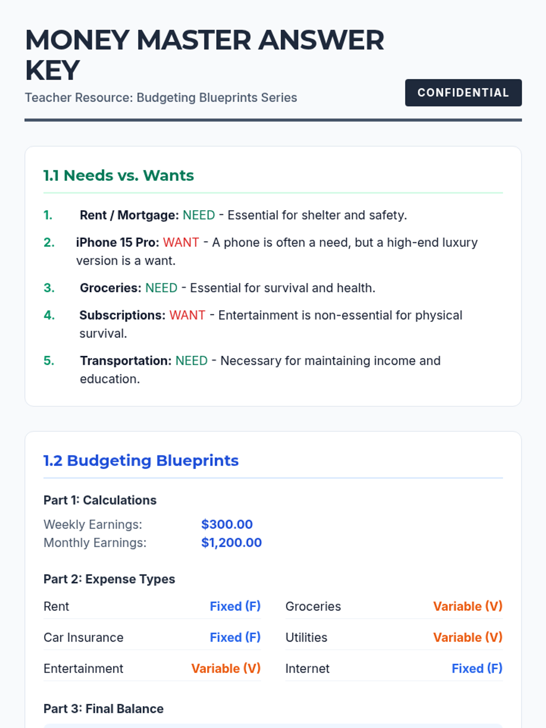Click Fixed (F) beside Internet

[x=477, y=668]
